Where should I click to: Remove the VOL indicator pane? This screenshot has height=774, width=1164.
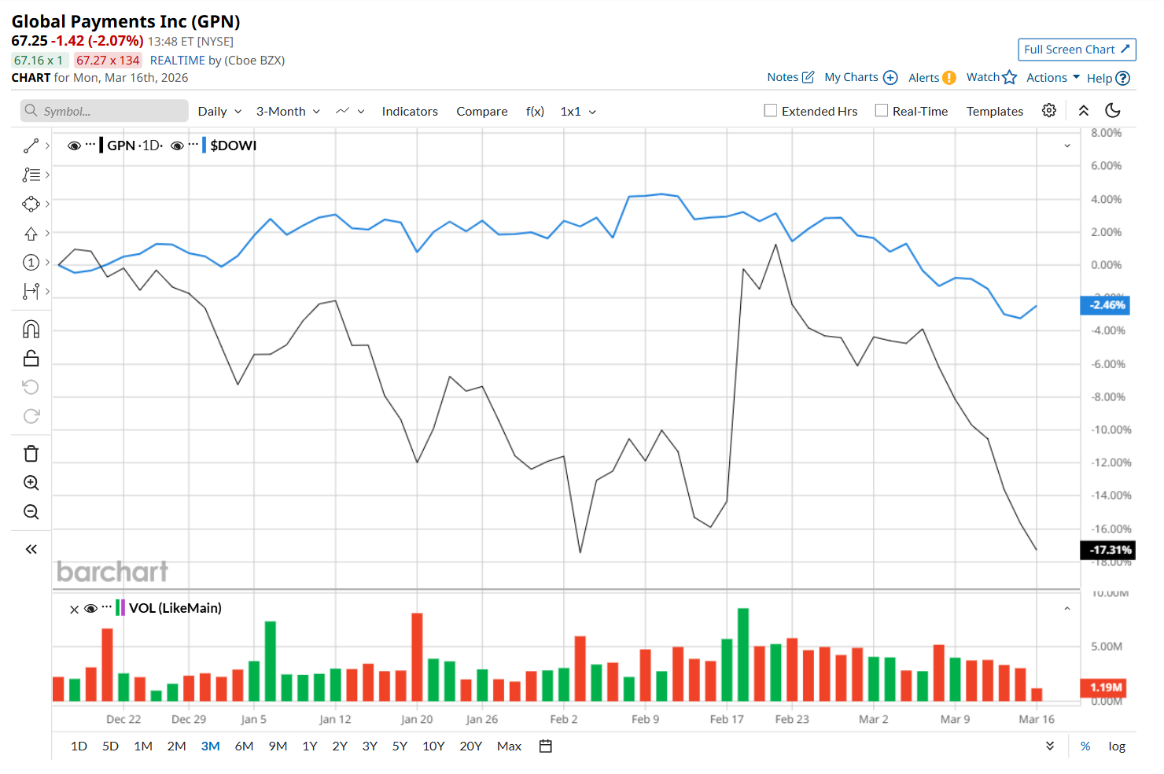(x=74, y=609)
